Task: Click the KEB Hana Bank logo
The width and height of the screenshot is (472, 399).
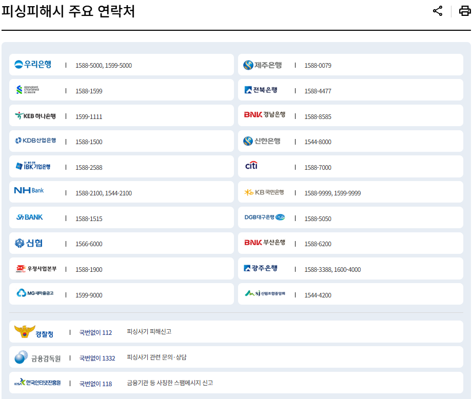Action: [x=35, y=116]
